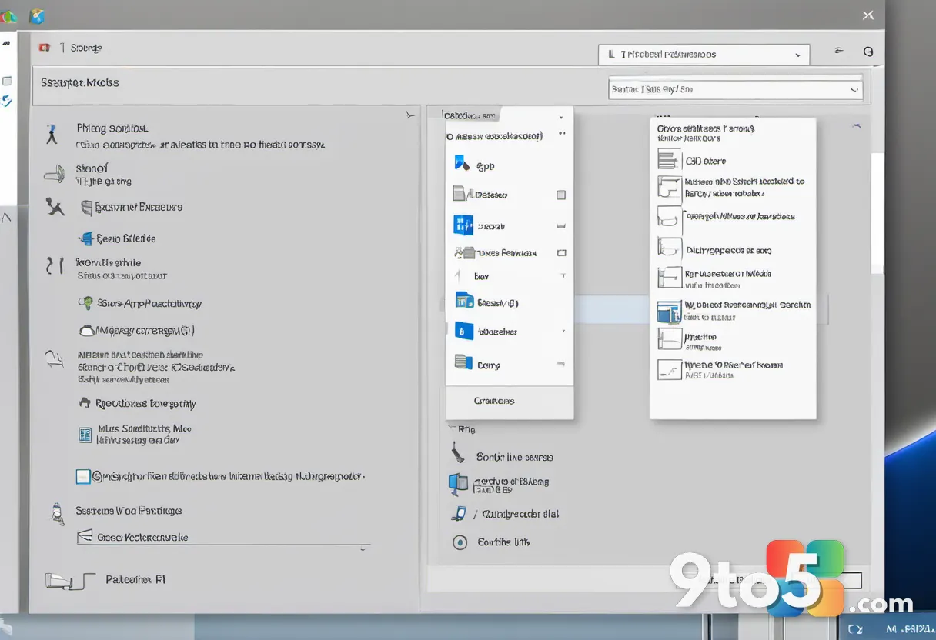Click the blue stacked pages icon in the left popup

tap(463, 362)
